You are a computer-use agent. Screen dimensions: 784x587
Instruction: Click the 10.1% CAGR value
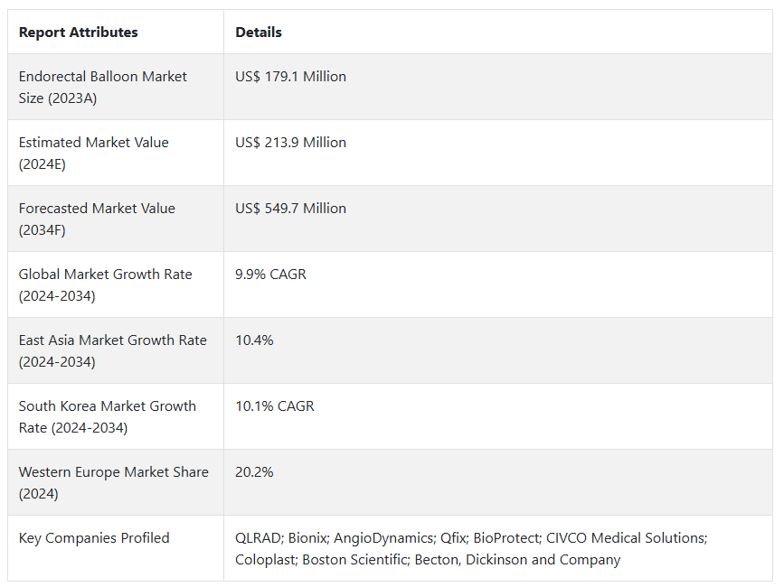[275, 406]
